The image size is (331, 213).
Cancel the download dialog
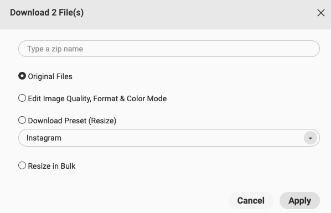251,200
